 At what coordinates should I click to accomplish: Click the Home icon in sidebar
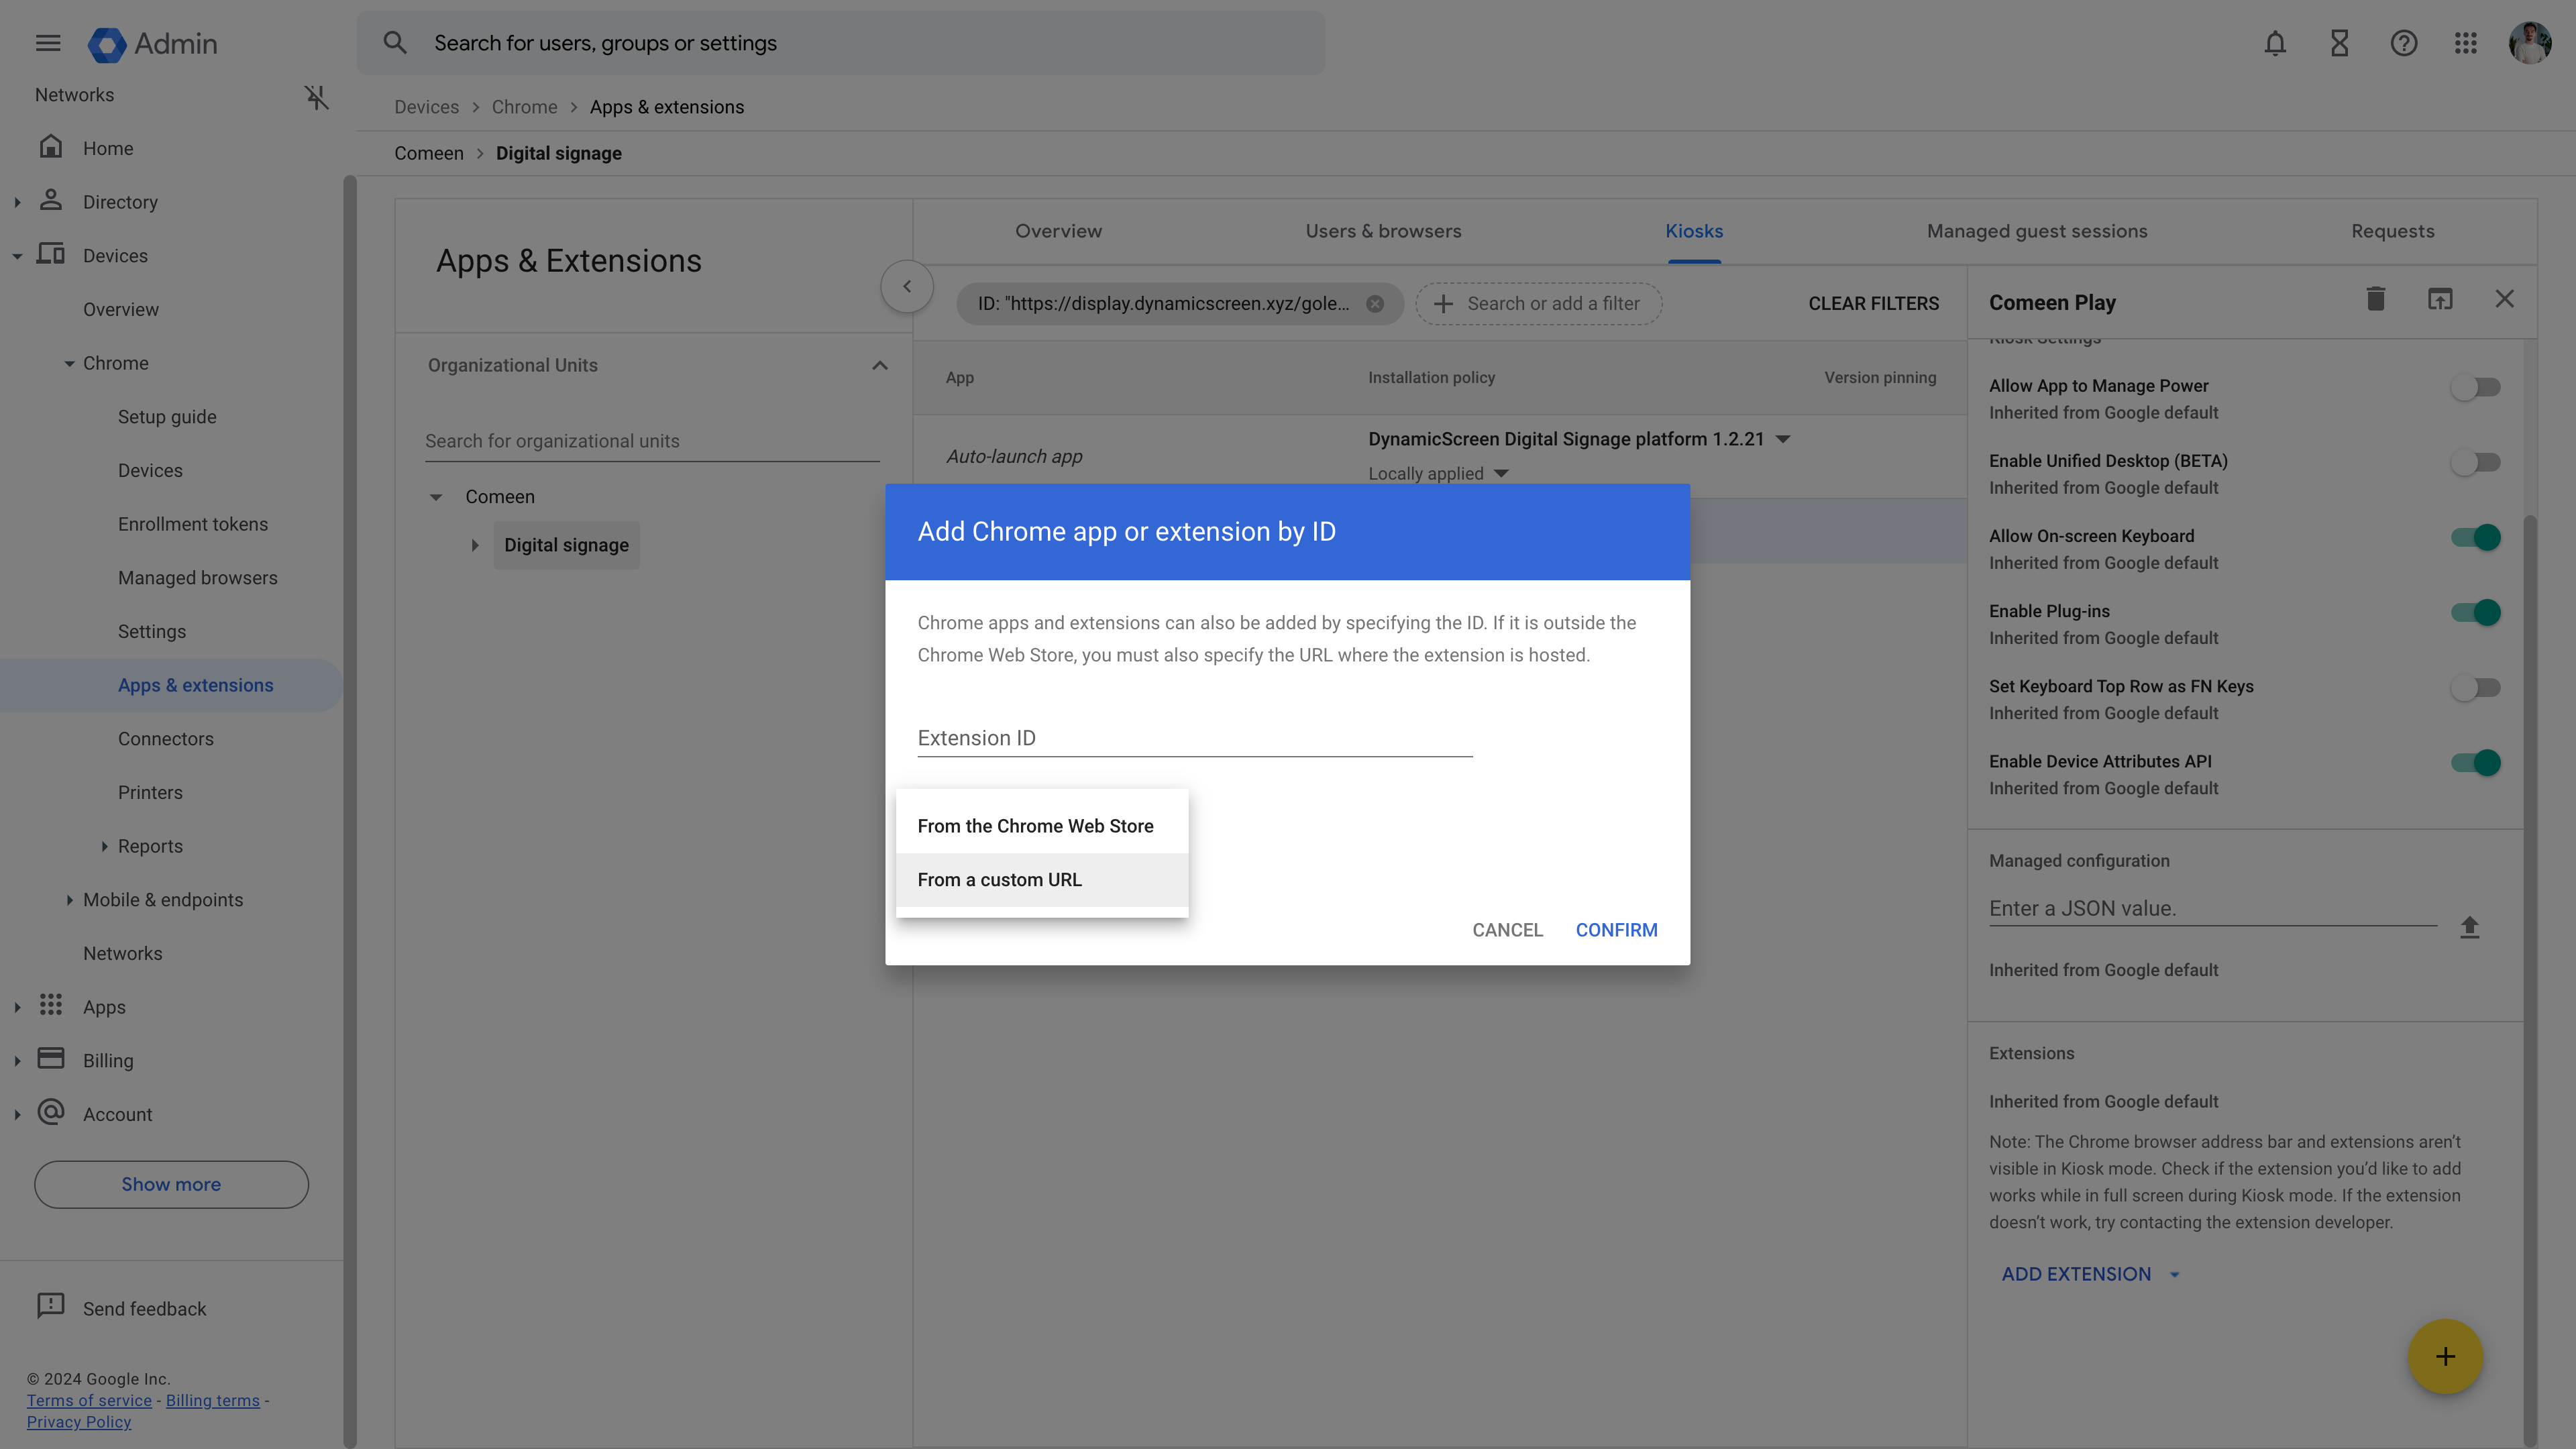click(x=51, y=147)
